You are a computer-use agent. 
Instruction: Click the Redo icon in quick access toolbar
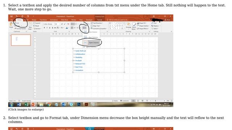tap(22, 16)
